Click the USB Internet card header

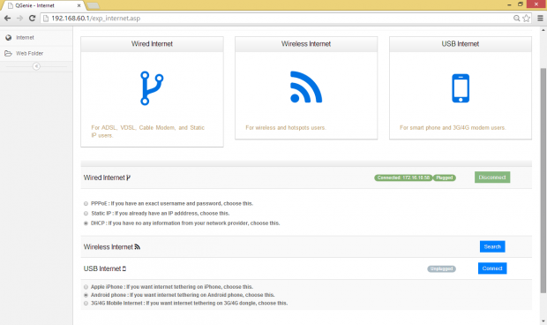point(461,44)
